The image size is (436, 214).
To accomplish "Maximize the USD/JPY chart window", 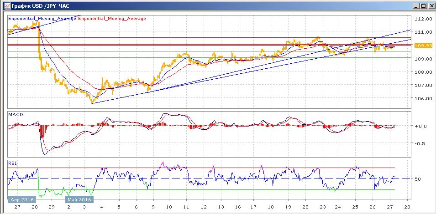I will (x=423, y=5).
